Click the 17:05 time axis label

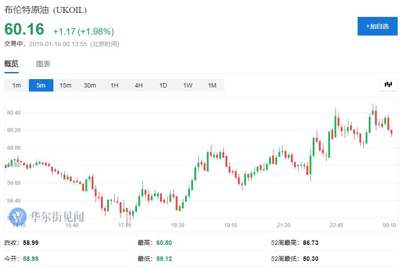coord(125,225)
